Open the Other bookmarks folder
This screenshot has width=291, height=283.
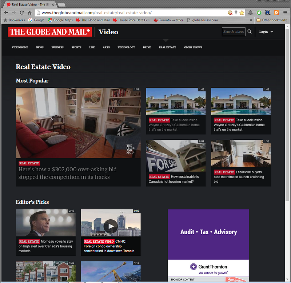[x=272, y=20]
